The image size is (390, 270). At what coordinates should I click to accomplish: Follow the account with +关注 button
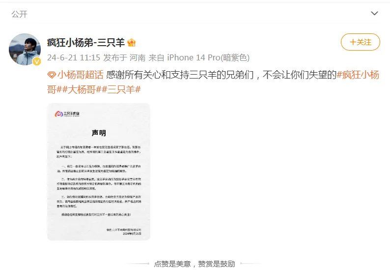[361, 42]
